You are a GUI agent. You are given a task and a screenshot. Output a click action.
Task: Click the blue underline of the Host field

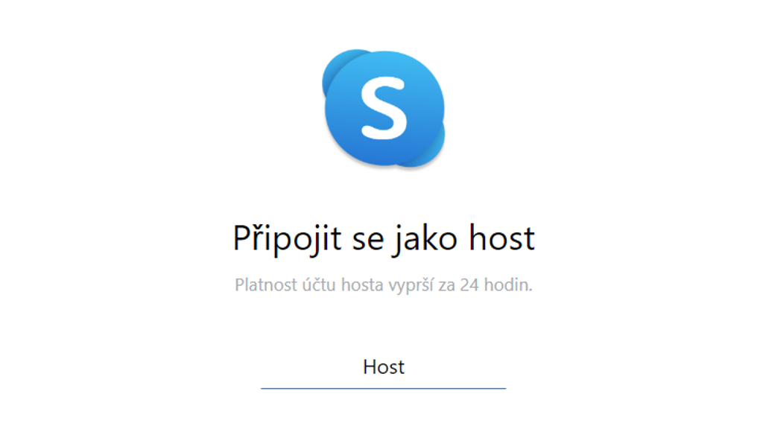(384, 388)
